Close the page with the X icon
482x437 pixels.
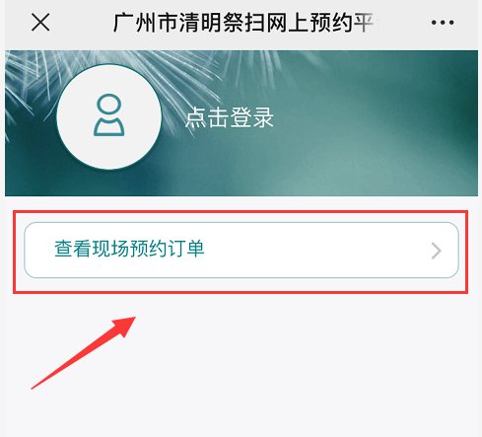click(x=40, y=23)
